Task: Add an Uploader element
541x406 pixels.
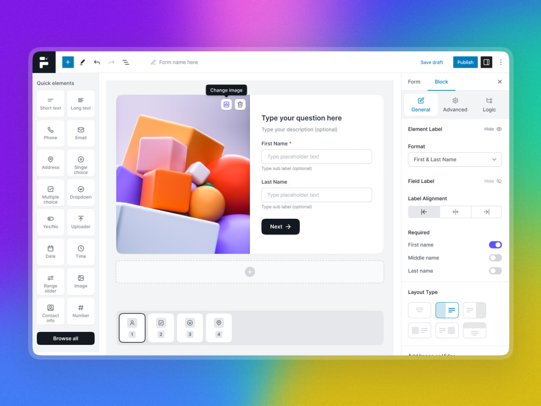Action: [x=81, y=222]
